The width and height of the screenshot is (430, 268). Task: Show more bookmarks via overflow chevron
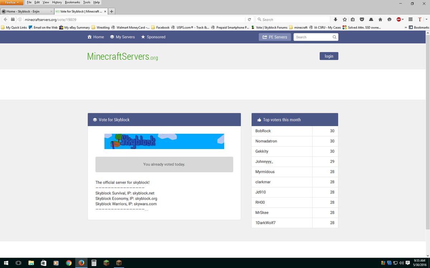[406, 27]
